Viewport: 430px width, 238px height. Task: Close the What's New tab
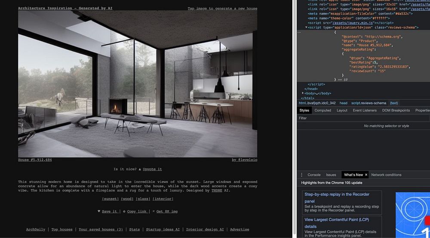click(366, 175)
